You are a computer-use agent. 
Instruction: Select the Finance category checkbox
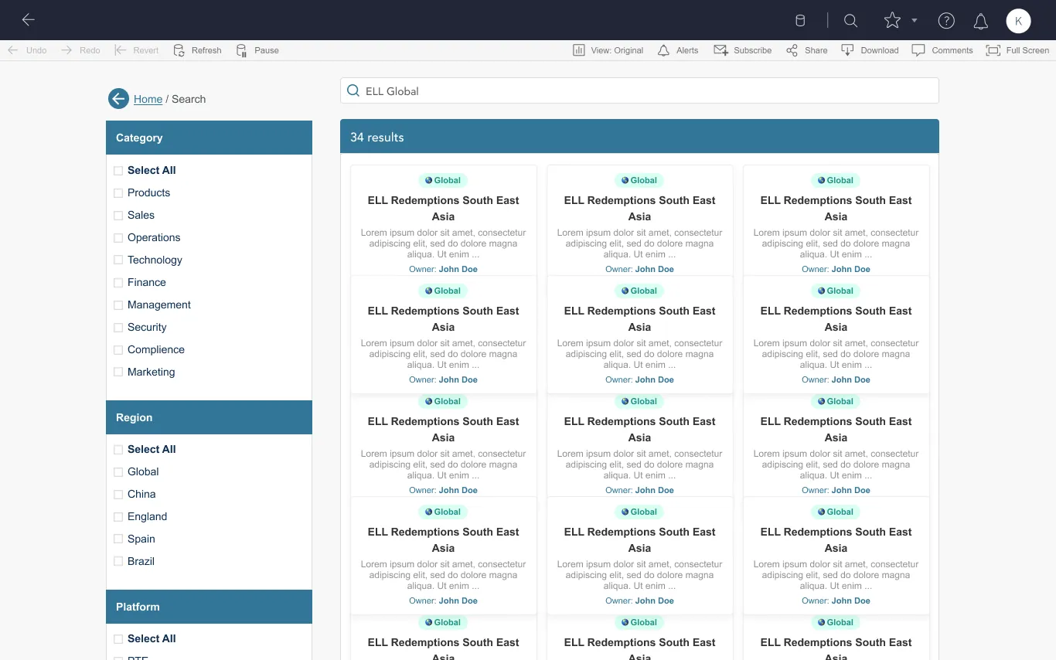(x=118, y=282)
